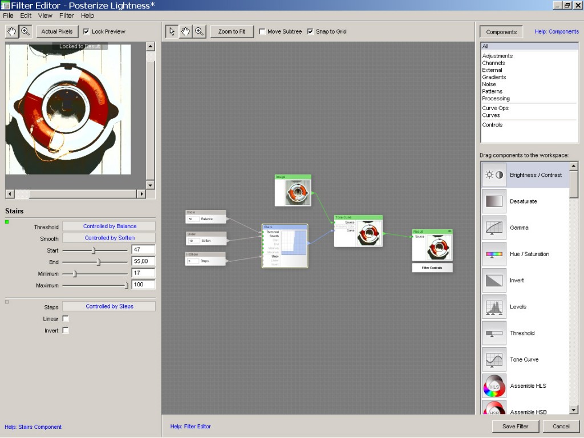Open the Edit menu

(x=26, y=15)
